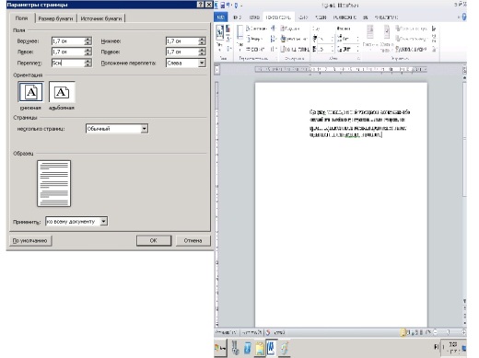This screenshot has width=479, height=358.
Task: Open the Mailings (Рассылки) ribbon tab
Action: [321, 17]
